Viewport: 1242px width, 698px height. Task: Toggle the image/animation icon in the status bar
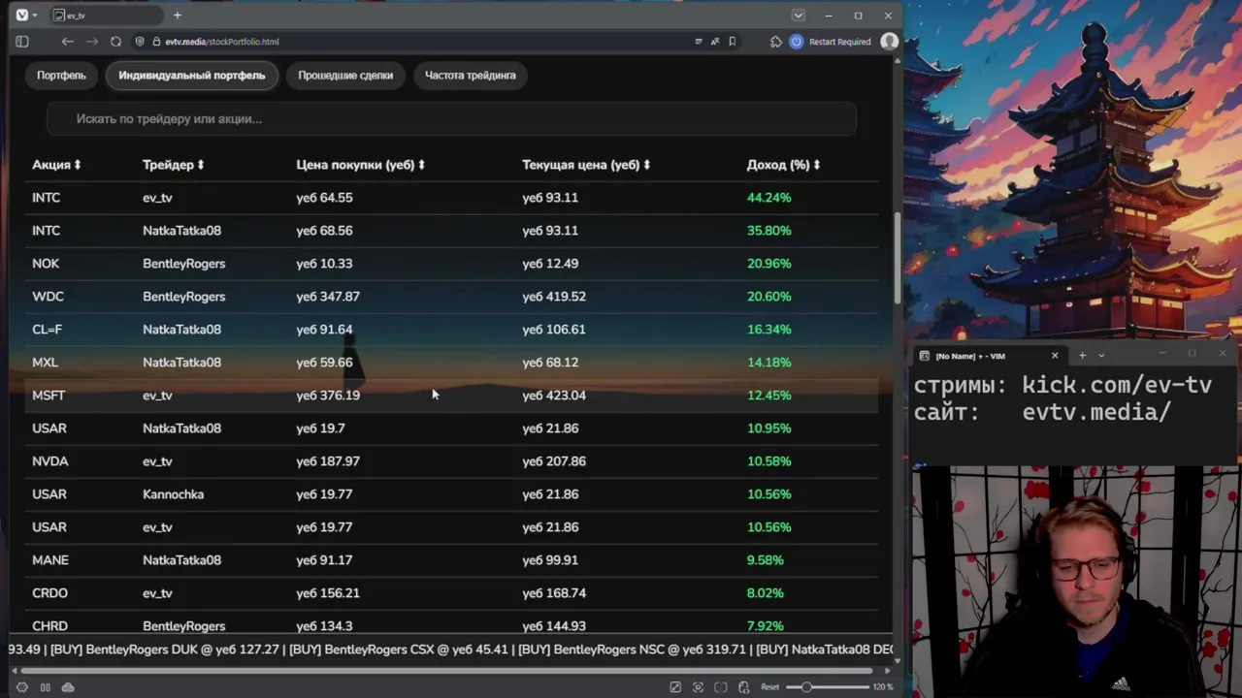pos(721,687)
